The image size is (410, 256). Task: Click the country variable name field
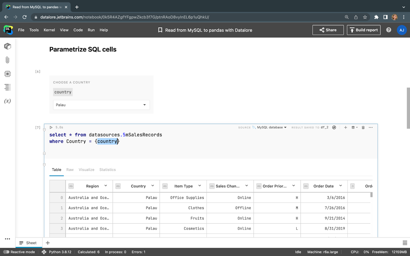tap(63, 92)
